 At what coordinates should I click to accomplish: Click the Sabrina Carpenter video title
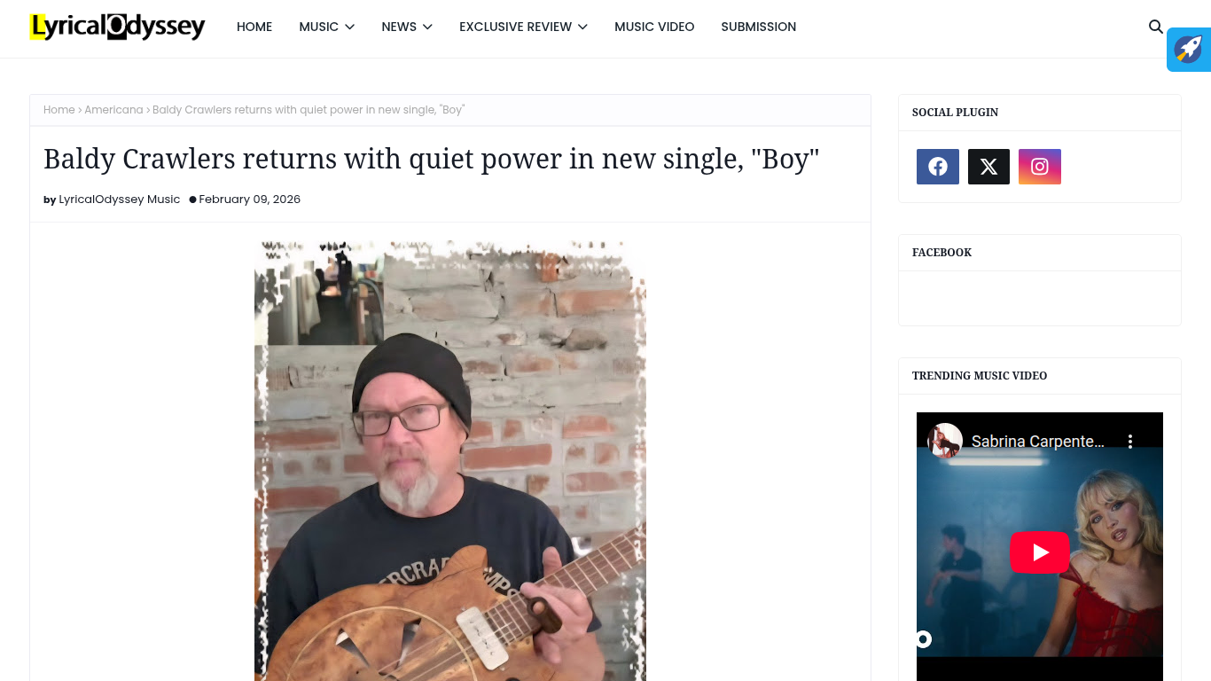(1037, 441)
